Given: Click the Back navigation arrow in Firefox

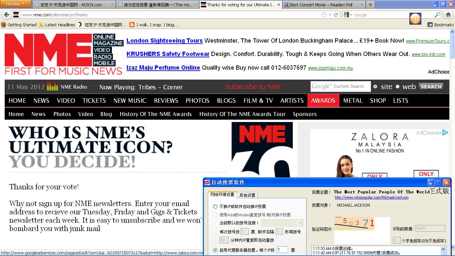Looking at the screenshot, I should [x=7, y=15].
